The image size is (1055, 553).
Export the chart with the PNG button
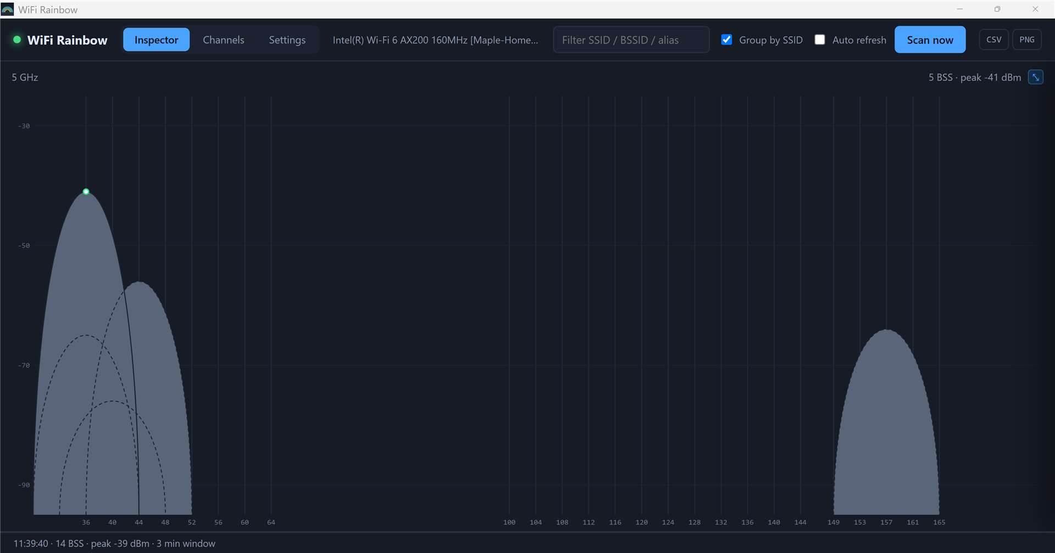[1026, 39]
